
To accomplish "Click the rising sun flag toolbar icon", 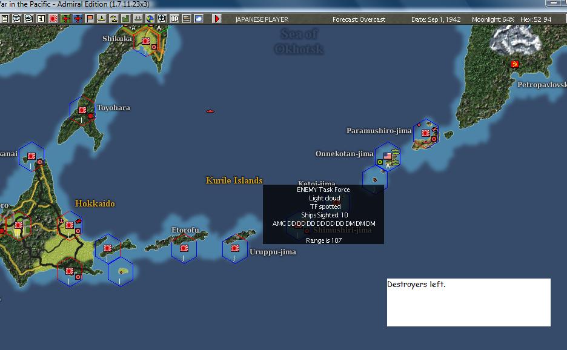I will [x=53, y=19].
